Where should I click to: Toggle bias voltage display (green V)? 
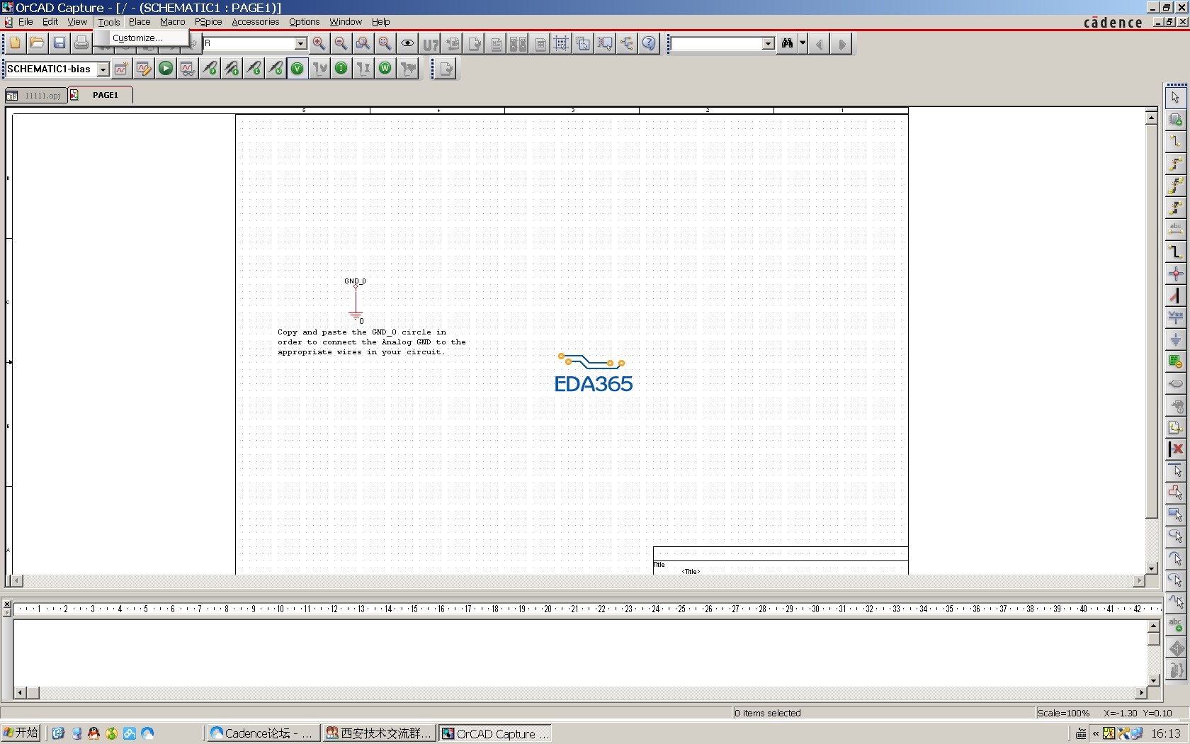297,69
